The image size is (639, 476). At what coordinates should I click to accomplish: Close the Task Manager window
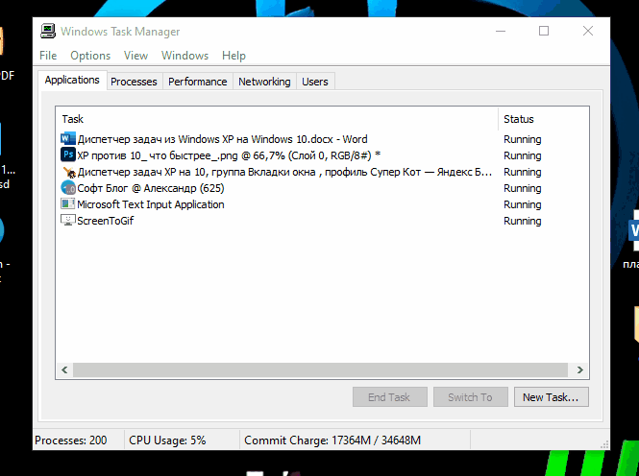(x=588, y=31)
